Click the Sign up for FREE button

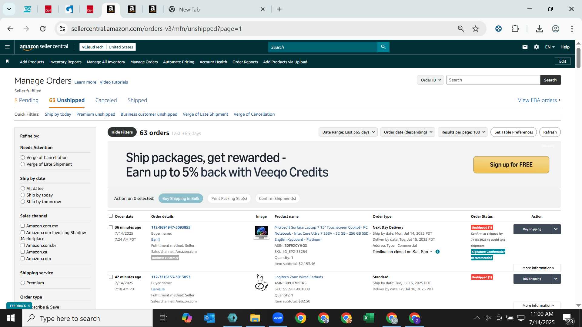point(511,165)
